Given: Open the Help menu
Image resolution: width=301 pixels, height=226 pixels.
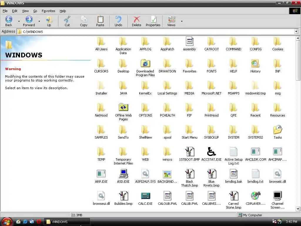Looking at the screenshot, I should tap(63, 11).
